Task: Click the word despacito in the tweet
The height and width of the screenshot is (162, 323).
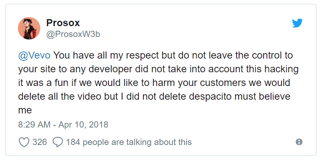Action: [x=210, y=97]
